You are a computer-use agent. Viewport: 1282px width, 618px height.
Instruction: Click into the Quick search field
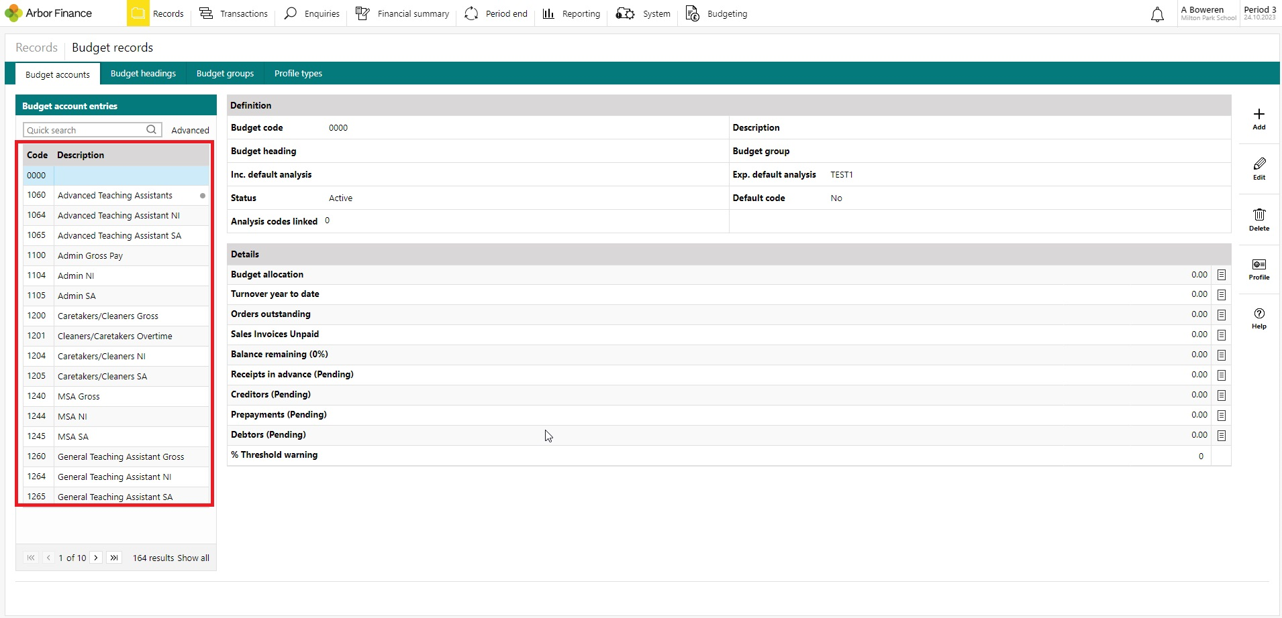point(85,130)
